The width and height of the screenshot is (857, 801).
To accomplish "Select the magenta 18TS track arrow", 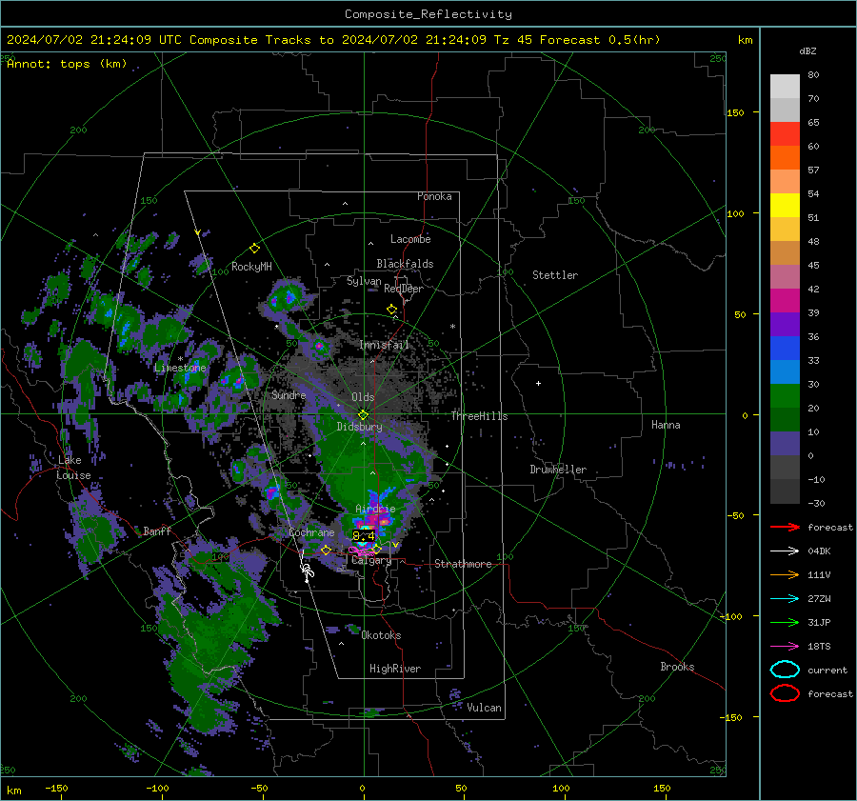I will pyautogui.click(x=785, y=647).
